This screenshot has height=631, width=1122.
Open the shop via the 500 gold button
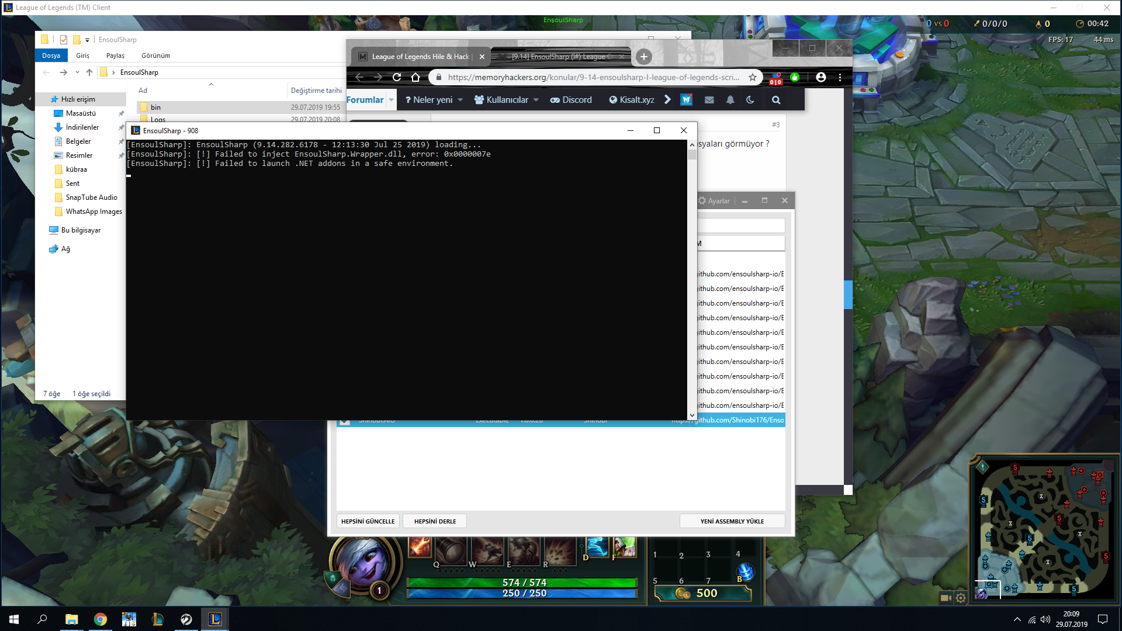coord(703,593)
